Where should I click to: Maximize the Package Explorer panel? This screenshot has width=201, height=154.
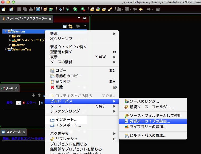tap(85, 18)
